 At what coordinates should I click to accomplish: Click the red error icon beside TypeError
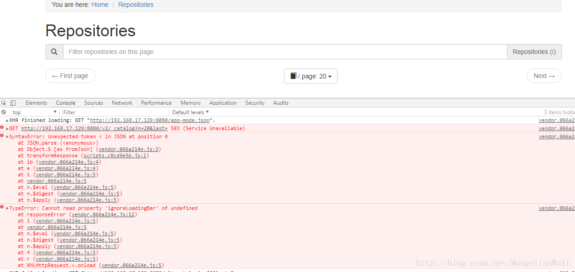pos(2,208)
